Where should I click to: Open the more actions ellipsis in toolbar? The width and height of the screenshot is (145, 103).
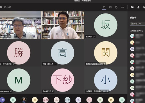[x=123, y=7]
